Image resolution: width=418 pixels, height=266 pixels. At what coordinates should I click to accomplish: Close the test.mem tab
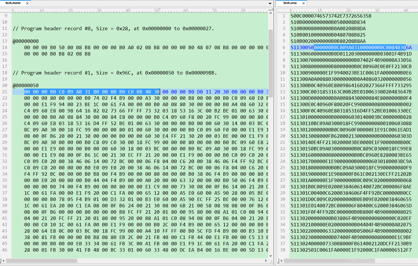[x=27, y=3]
